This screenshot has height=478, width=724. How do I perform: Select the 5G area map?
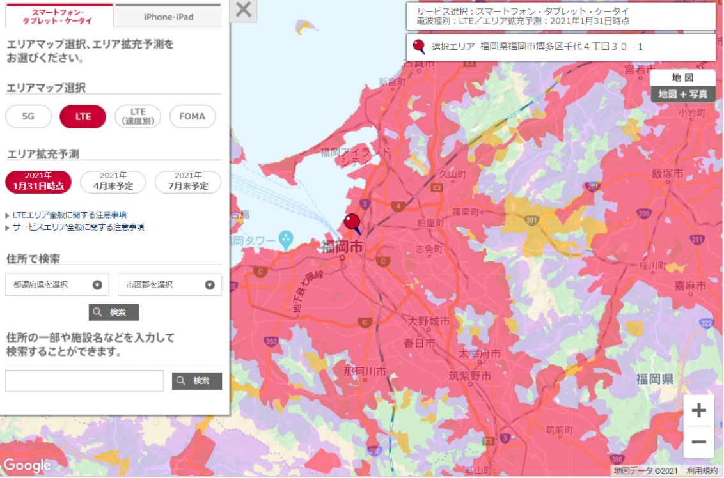(x=29, y=117)
